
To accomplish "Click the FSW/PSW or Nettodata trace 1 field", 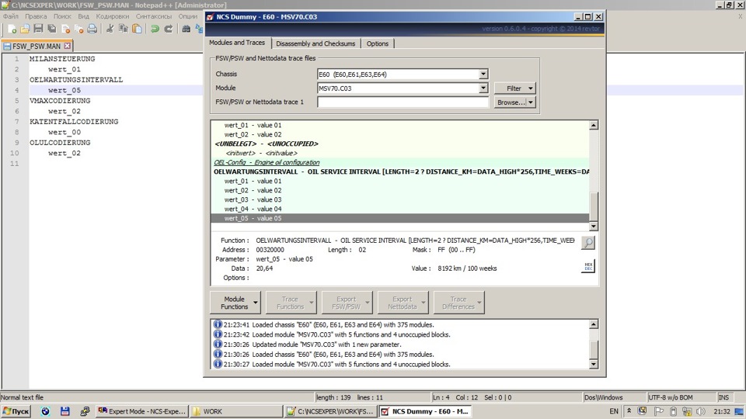I will [x=403, y=102].
